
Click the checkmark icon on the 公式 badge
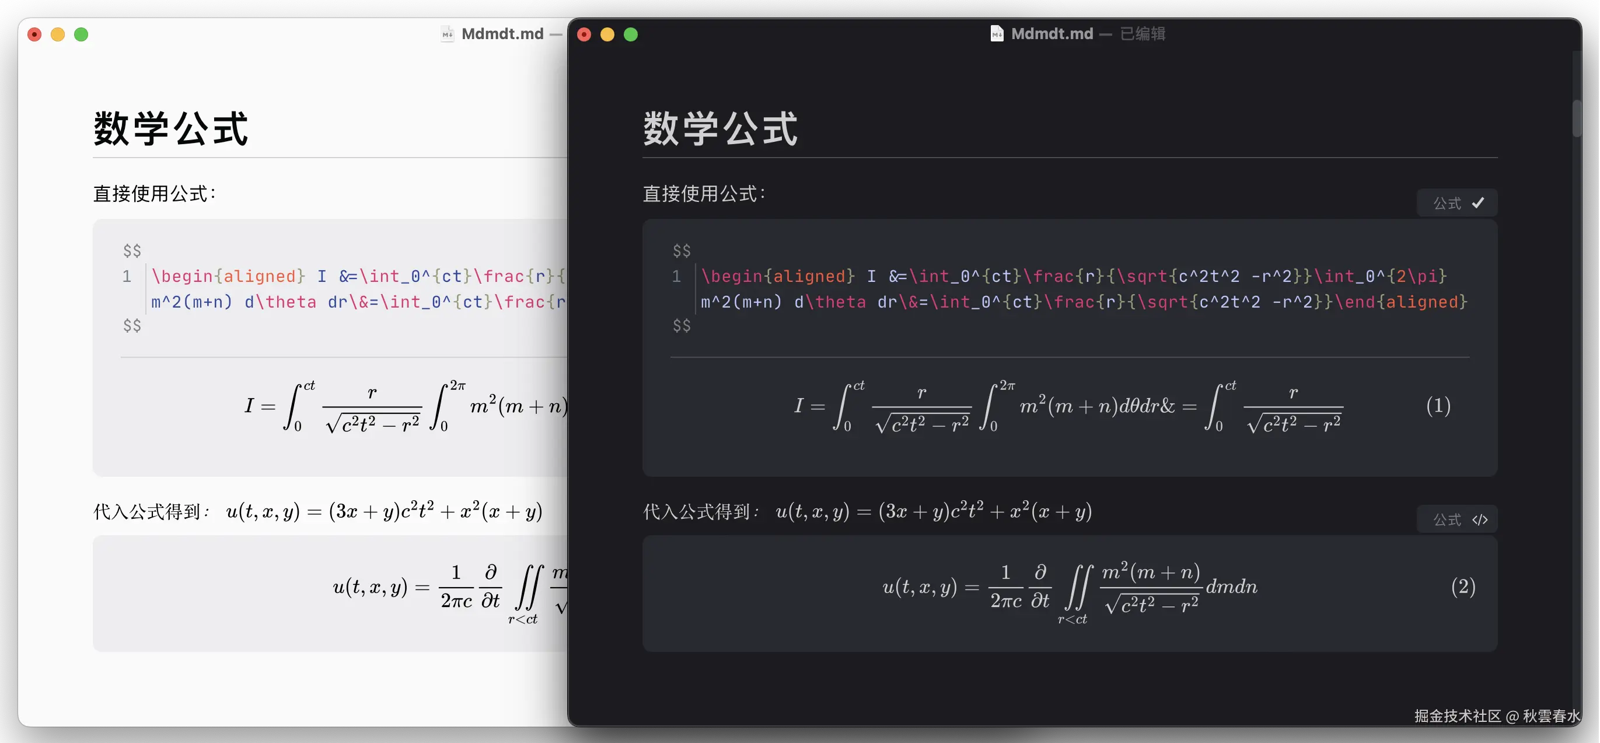tap(1479, 203)
